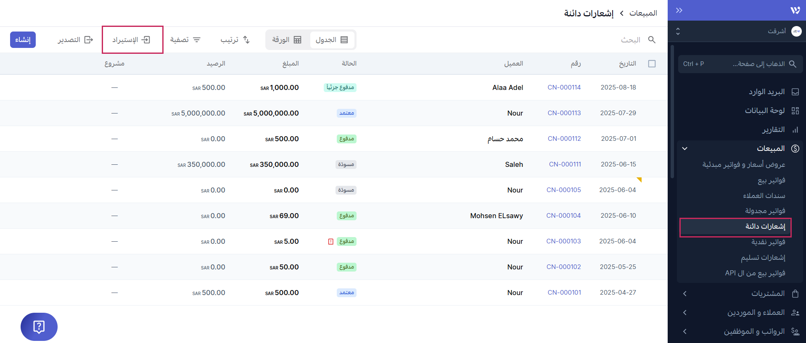Collapse the sidebar with the double-chevron icon

(679, 11)
